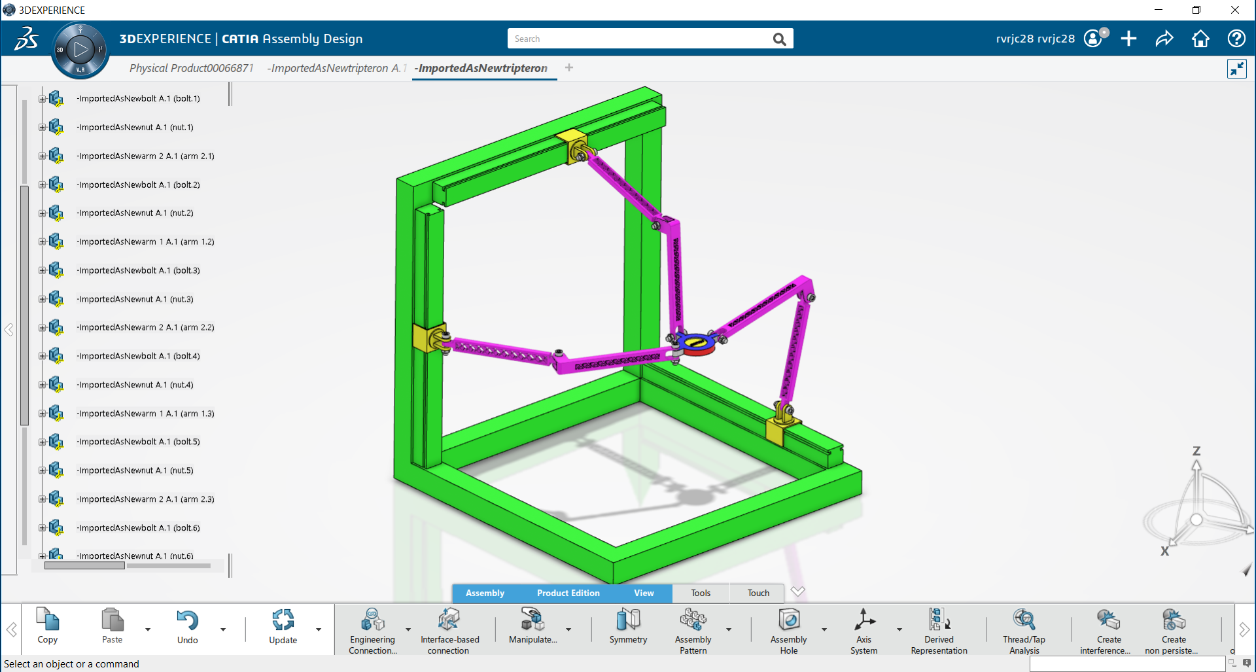Select bolt.5 in the tree
This screenshot has width=1256, height=672.
[138, 442]
